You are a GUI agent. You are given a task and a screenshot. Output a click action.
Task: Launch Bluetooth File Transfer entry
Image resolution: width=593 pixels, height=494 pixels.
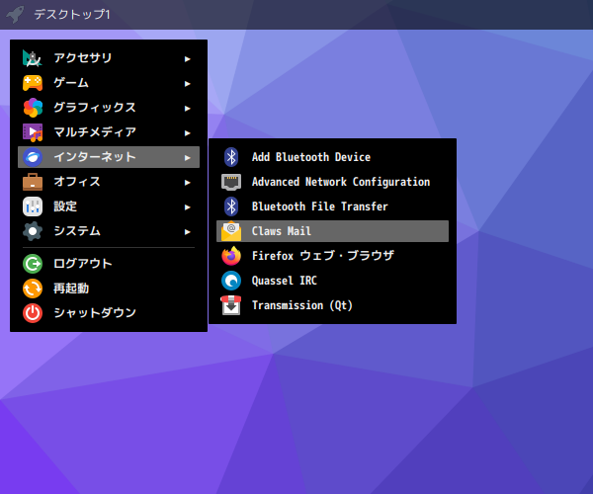click(x=332, y=206)
